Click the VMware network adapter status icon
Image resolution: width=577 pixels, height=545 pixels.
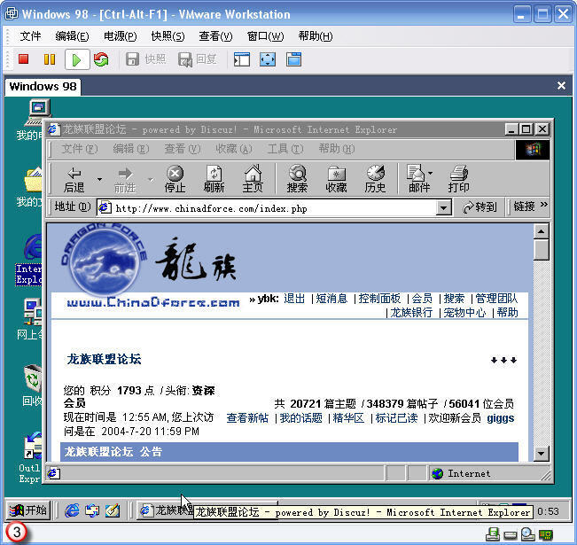546,534
